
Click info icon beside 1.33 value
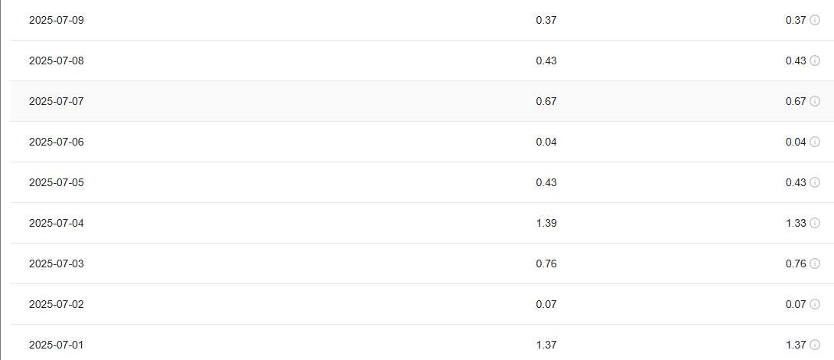pyautogui.click(x=814, y=223)
